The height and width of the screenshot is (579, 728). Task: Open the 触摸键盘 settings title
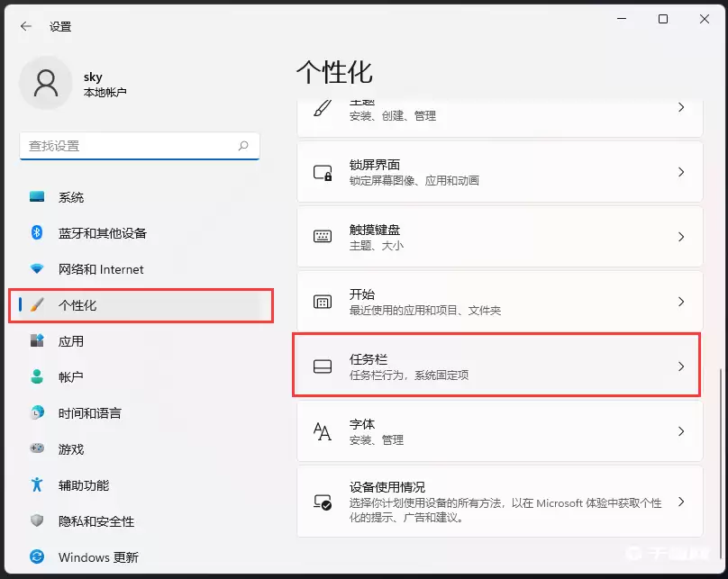pyautogui.click(x=374, y=230)
